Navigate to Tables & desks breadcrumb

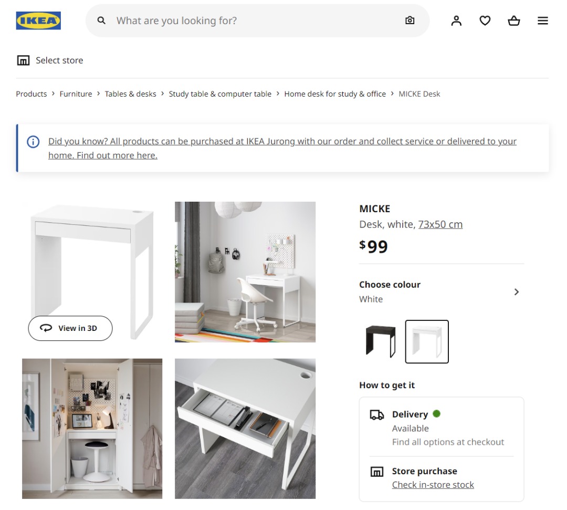(130, 93)
